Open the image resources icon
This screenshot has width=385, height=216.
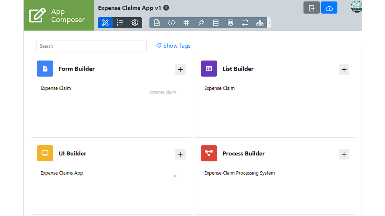157,23
